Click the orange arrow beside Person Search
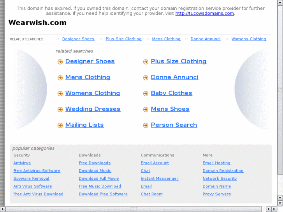283x212 pixels. [x=146, y=125]
